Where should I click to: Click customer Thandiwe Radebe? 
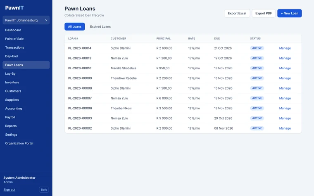[x=124, y=78]
